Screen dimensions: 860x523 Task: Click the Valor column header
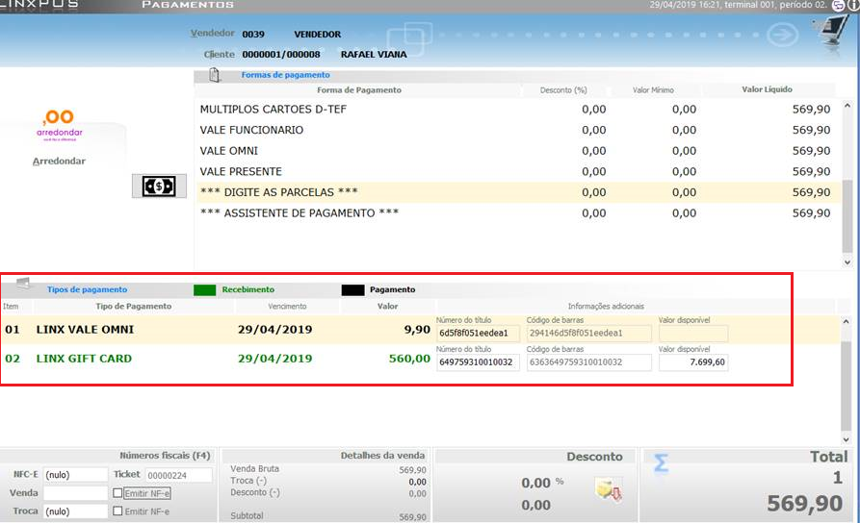click(x=387, y=306)
